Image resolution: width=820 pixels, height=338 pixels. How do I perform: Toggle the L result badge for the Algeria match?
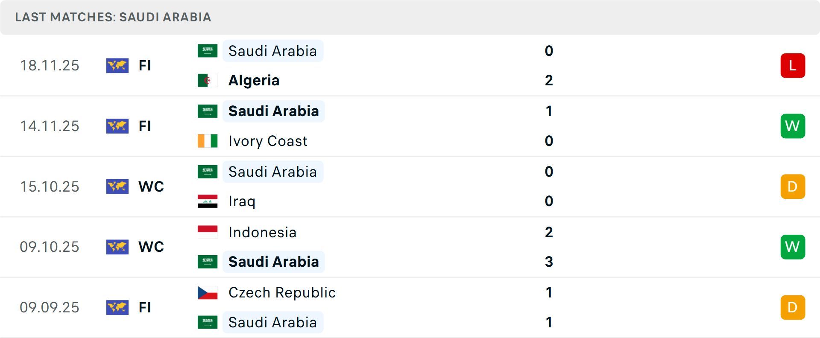point(793,65)
